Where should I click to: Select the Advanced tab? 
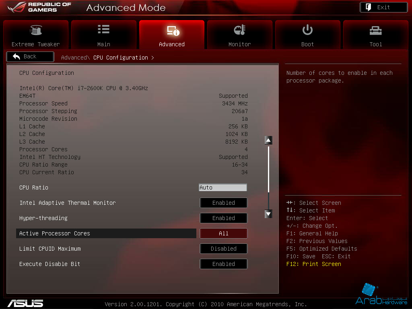171,35
